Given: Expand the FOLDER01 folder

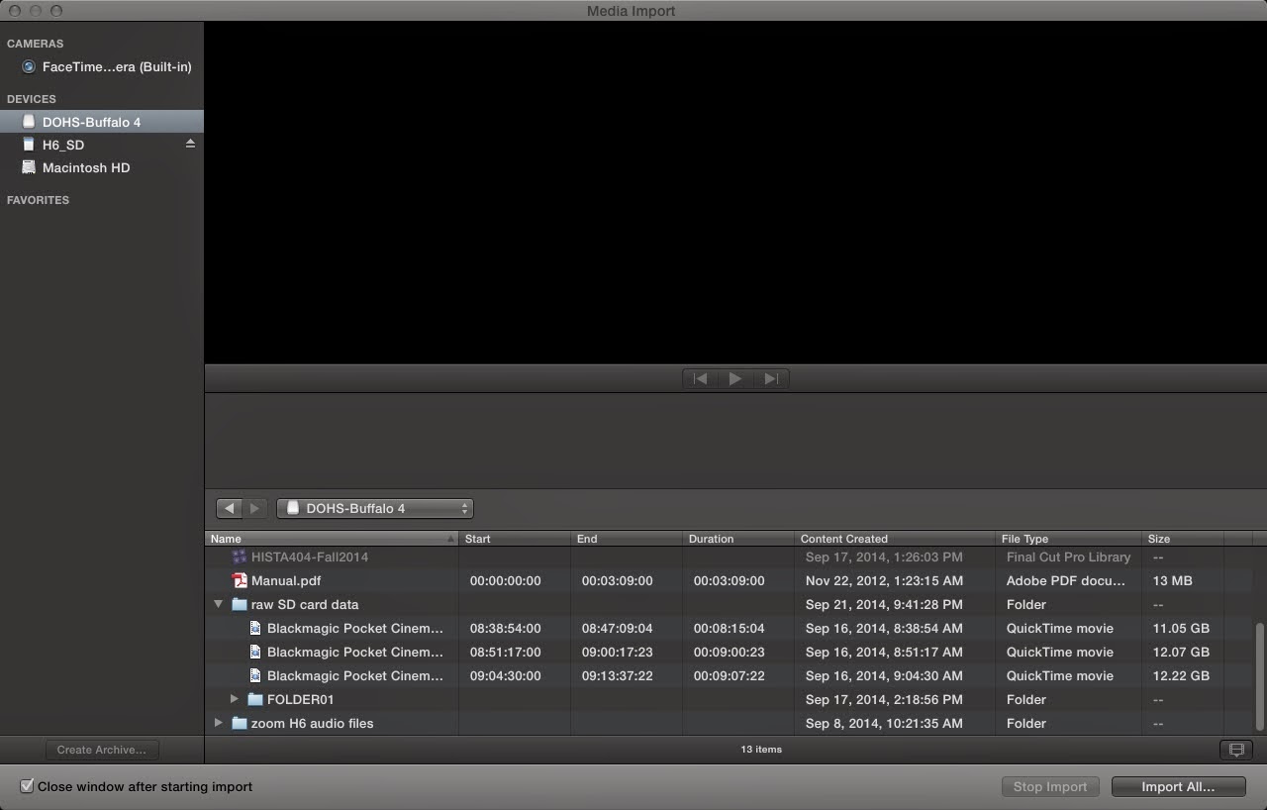Looking at the screenshot, I should [x=235, y=699].
